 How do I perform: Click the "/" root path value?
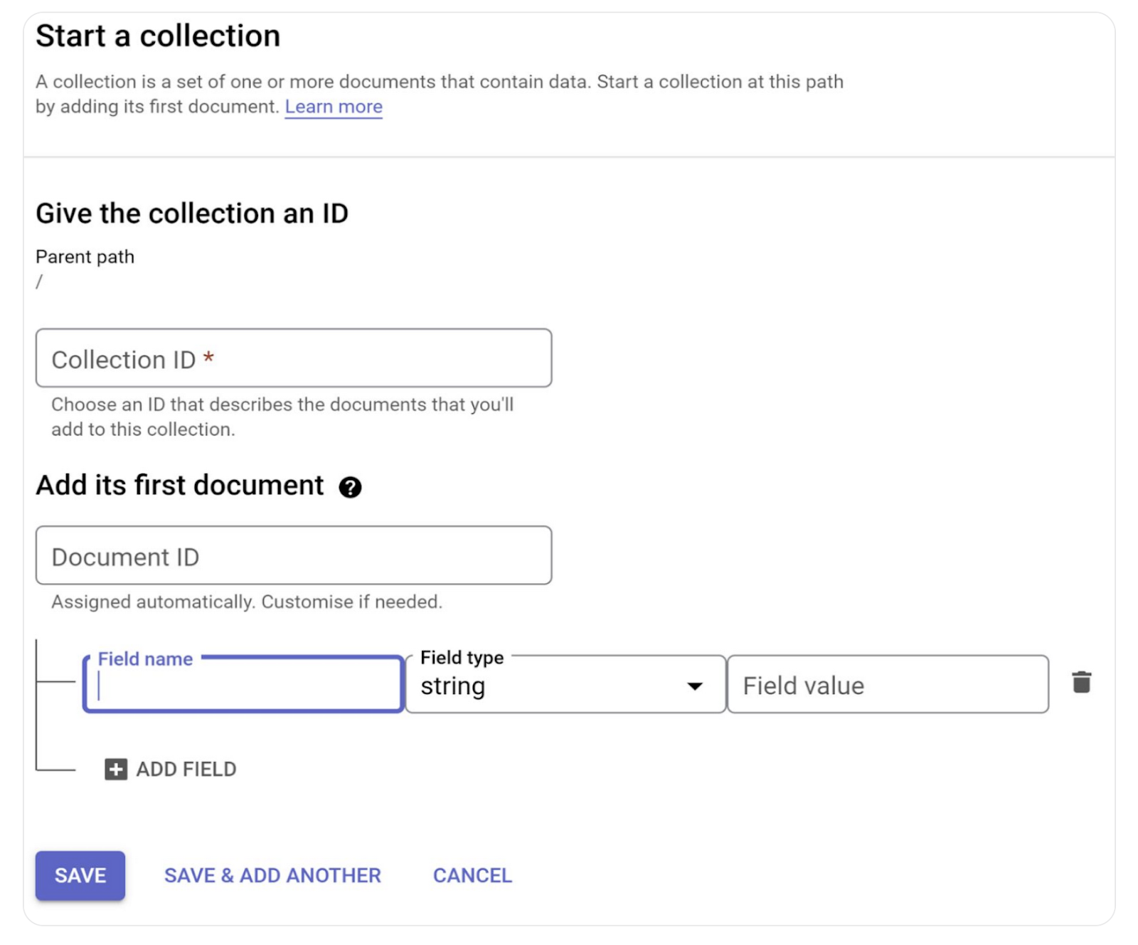point(40,282)
